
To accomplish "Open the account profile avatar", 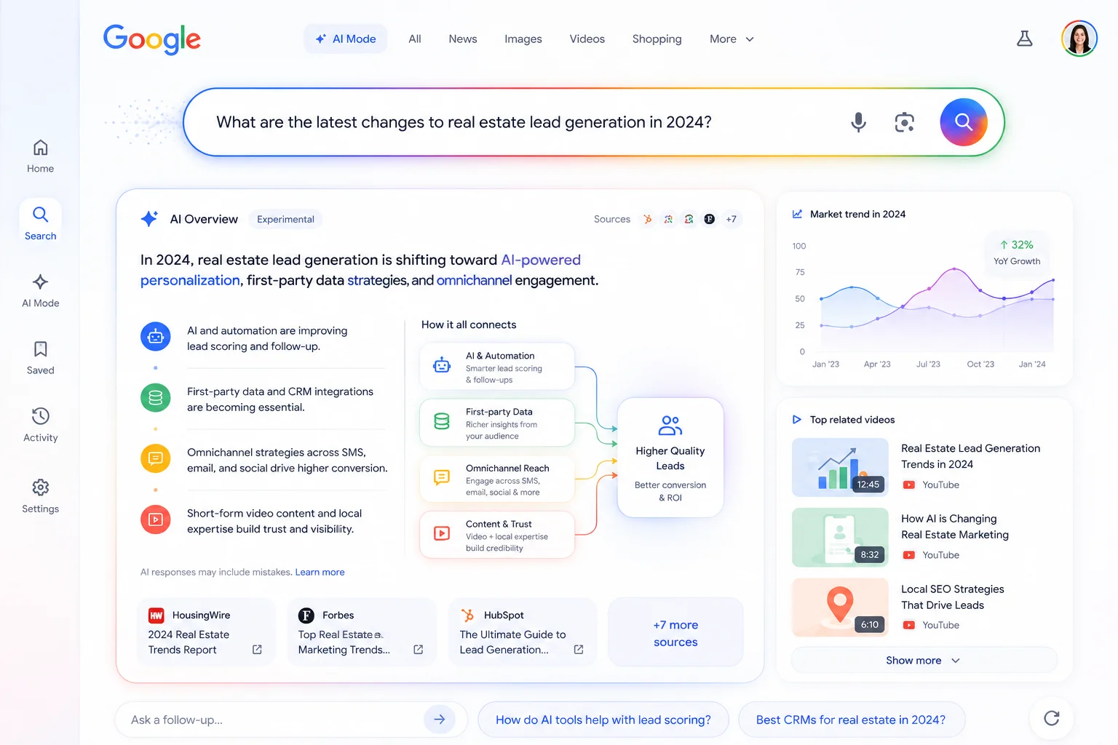I will coord(1079,39).
